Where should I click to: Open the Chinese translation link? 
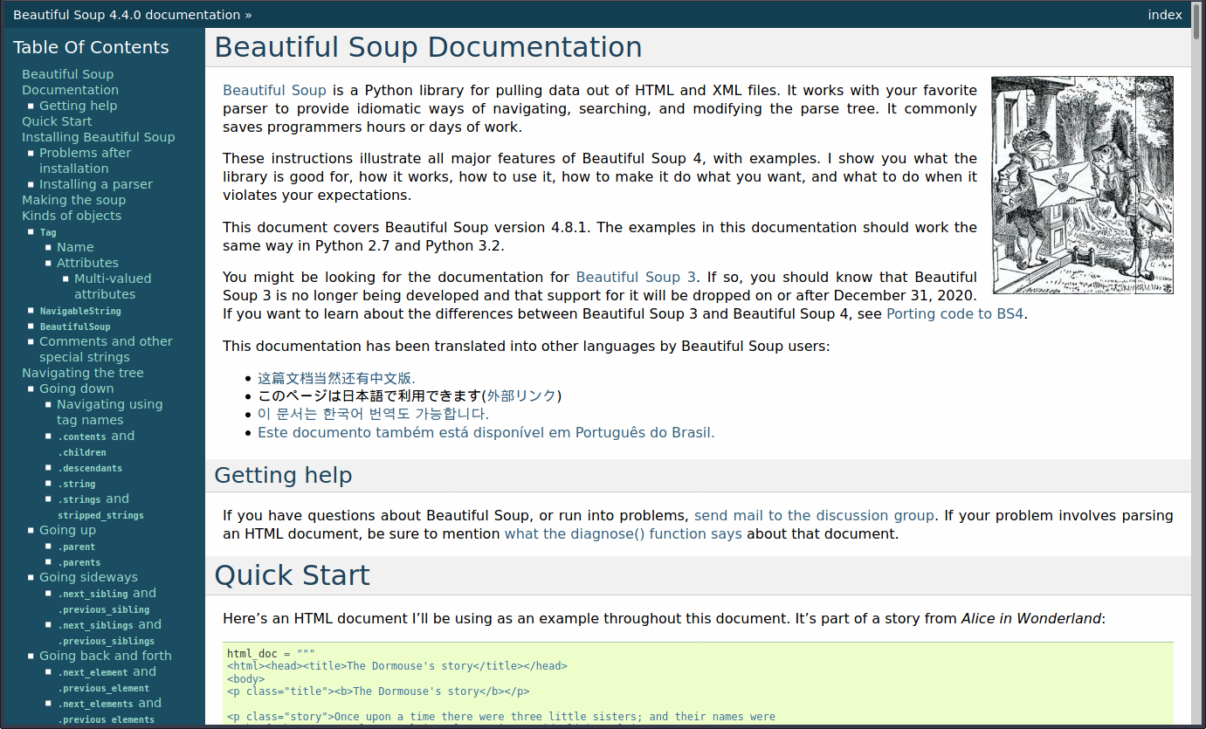coord(336,378)
